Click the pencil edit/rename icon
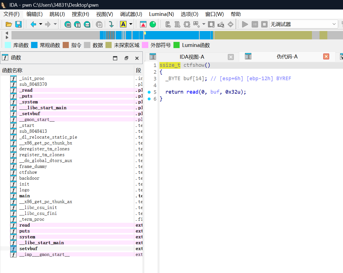343x273 pixels. pyautogui.click(x=221, y=24)
